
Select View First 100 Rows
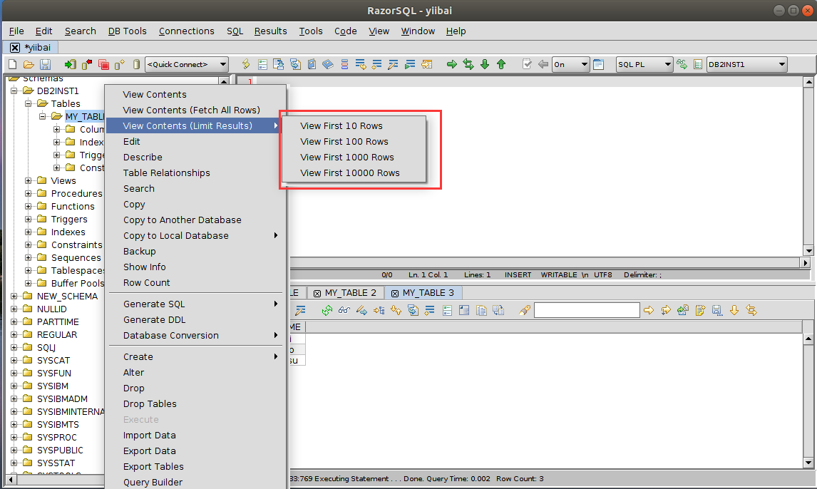click(x=344, y=142)
